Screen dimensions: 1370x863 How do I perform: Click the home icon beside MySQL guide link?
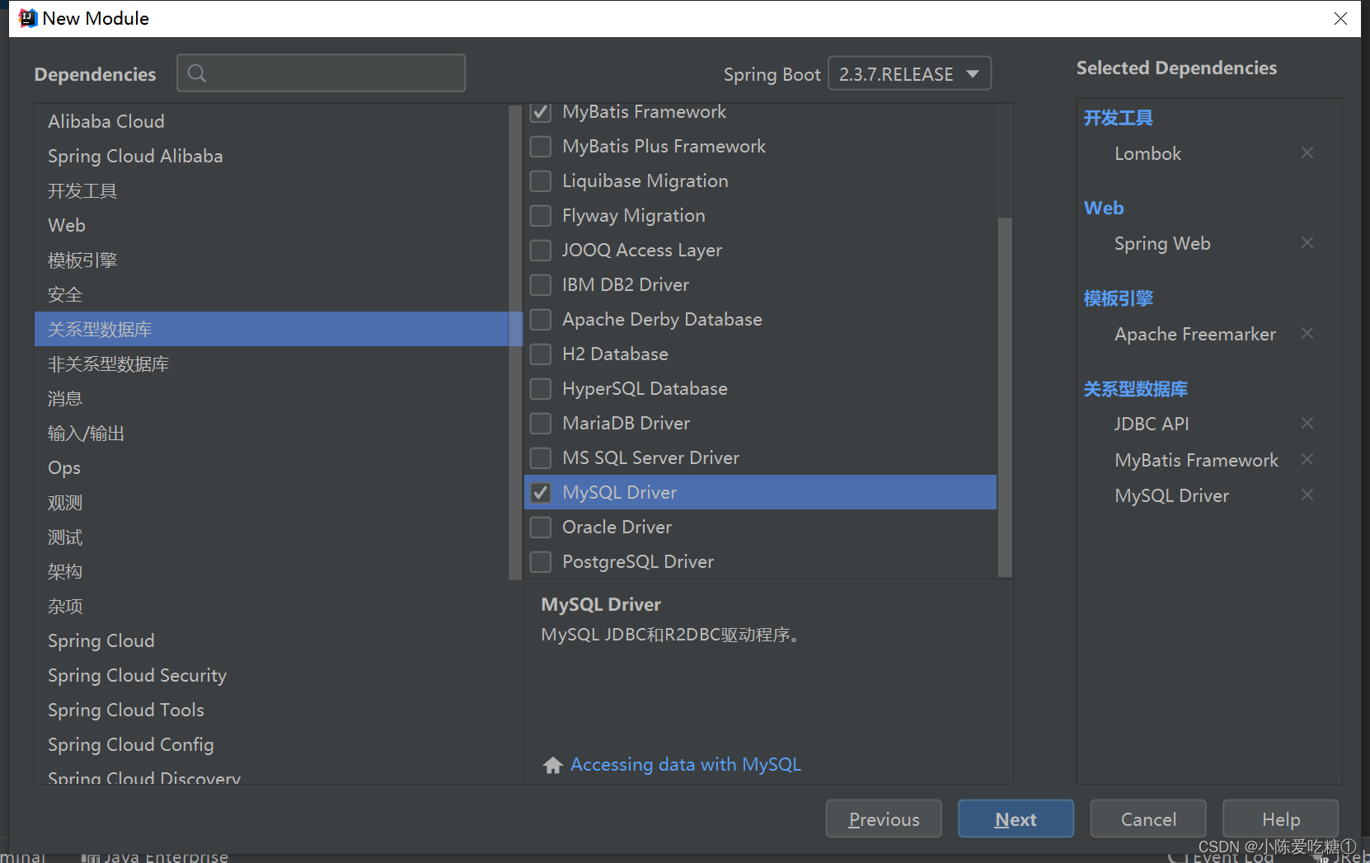(x=553, y=765)
